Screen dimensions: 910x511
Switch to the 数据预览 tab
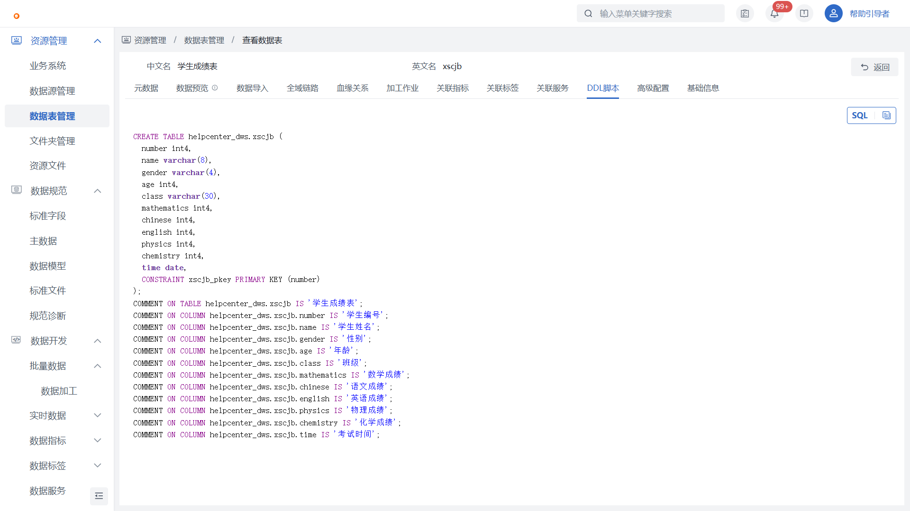tap(192, 88)
